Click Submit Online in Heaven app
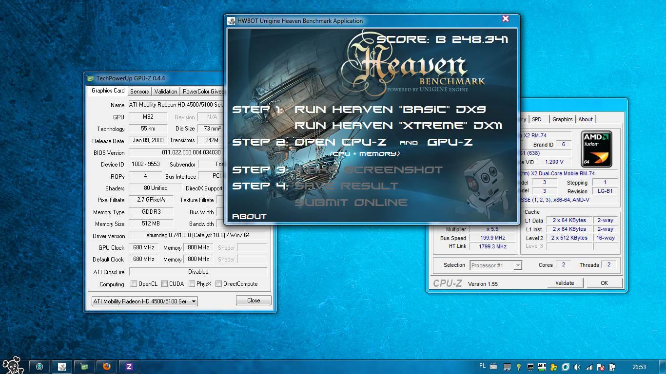 click(x=351, y=203)
